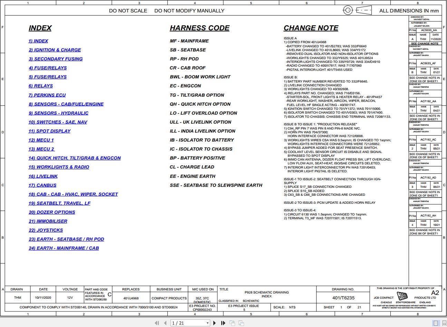Skip to the last page using the last-page icon
The height and width of the screenshot is (327, 447).
pos(223,323)
